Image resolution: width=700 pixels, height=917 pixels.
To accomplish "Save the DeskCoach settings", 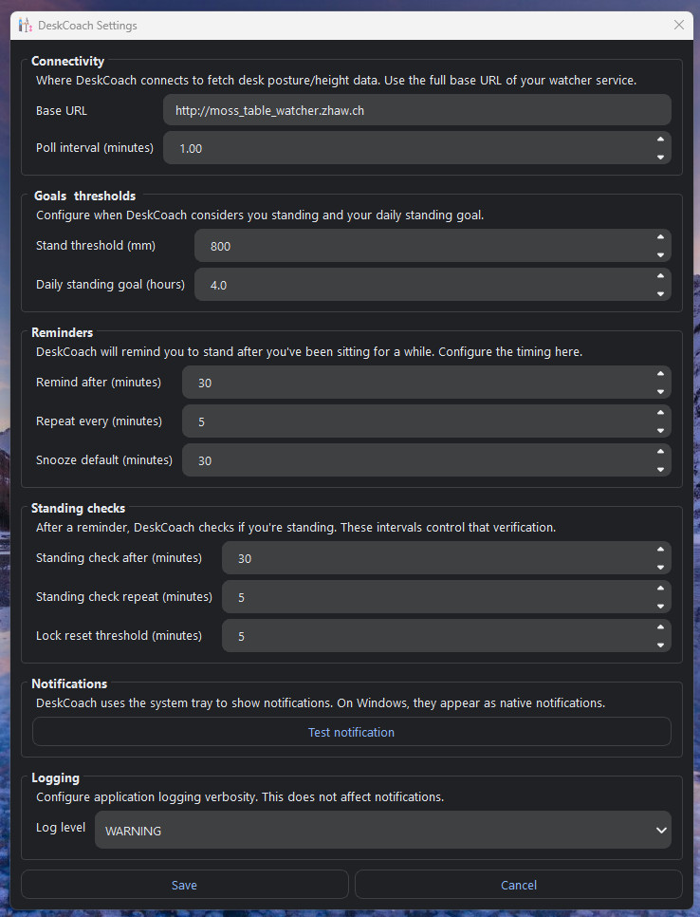I will point(184,885).
